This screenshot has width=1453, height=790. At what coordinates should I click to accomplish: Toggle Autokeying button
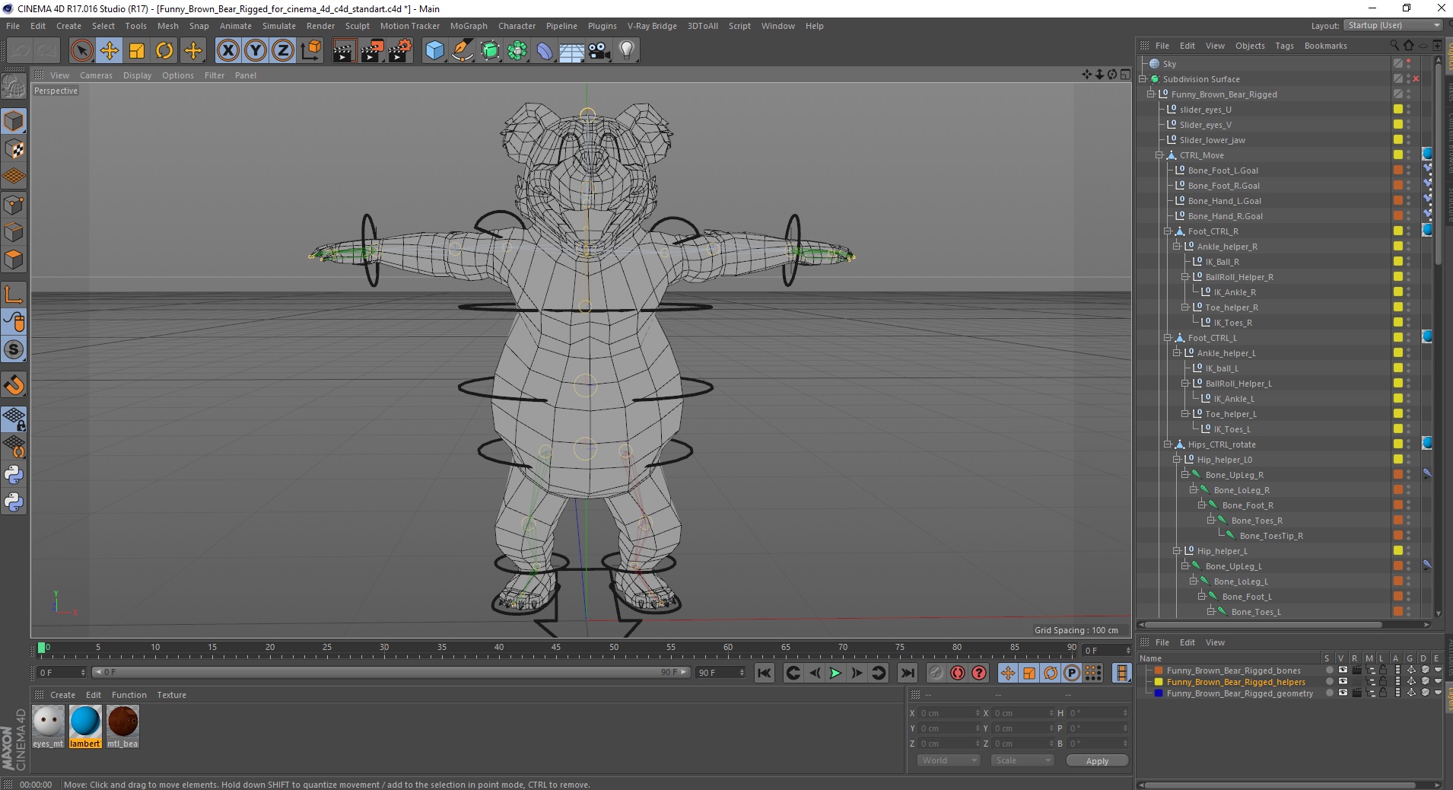coord(958,673)
